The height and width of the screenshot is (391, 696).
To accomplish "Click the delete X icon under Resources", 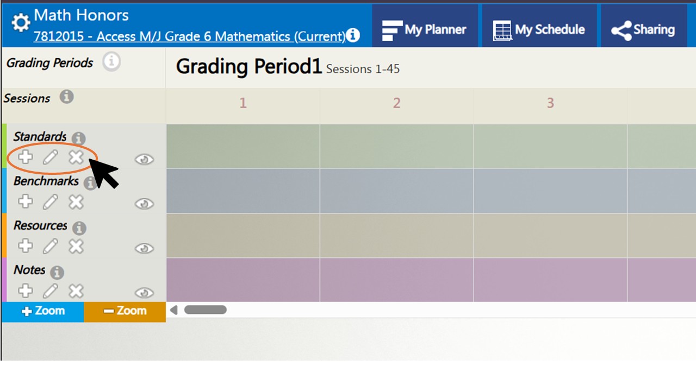I will tap(76, 247).
